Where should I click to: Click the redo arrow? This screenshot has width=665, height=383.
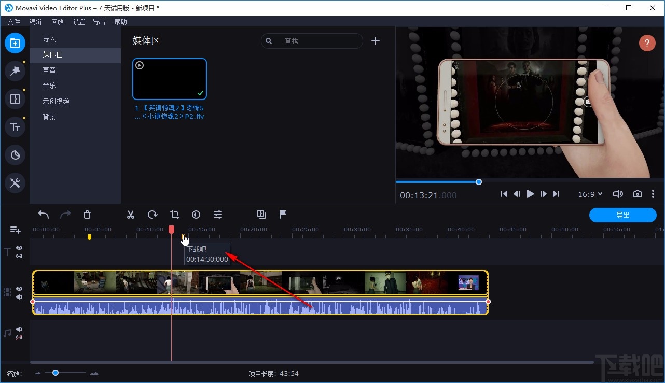coord(65,215)
